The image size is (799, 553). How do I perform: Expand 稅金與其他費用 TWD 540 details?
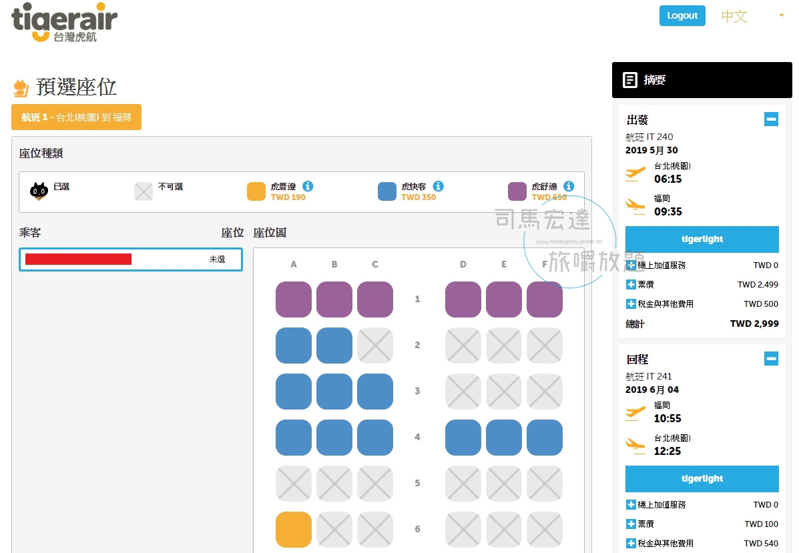pos(631,543)
